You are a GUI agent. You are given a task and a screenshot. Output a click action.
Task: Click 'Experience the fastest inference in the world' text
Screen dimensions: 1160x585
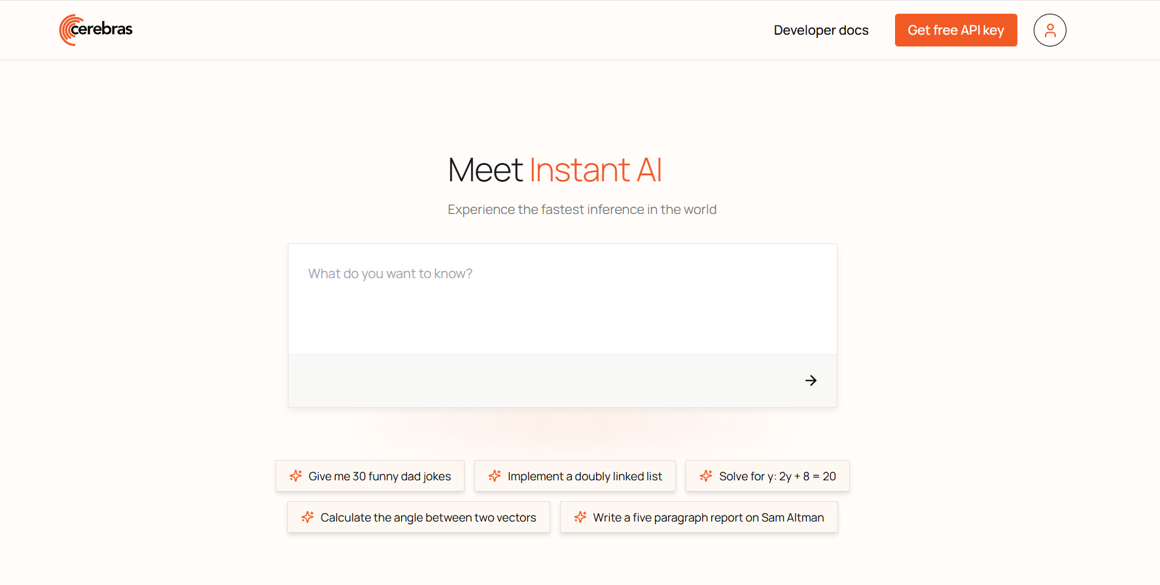(582, 209)
